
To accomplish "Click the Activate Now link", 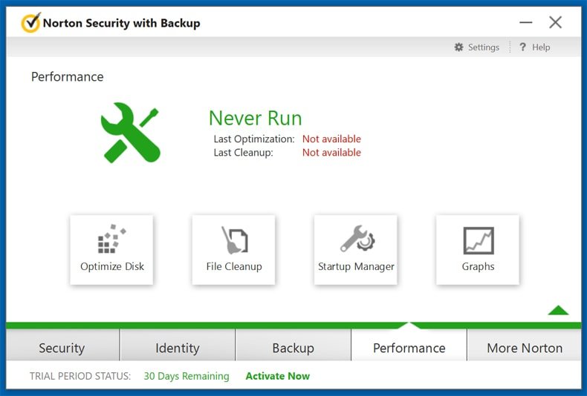I will (278, 376).
